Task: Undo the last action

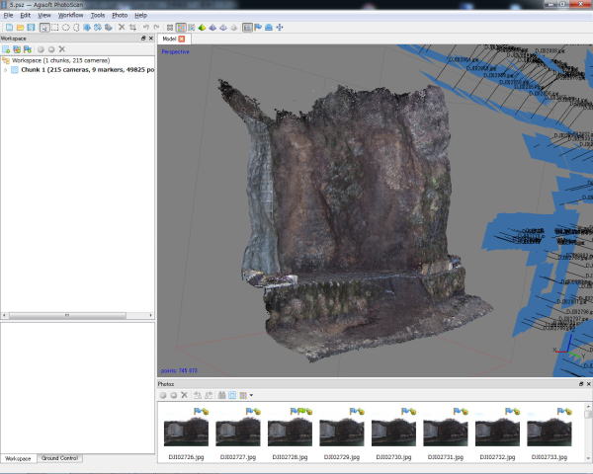Action: pyautogui.click(x=146, y=28)
